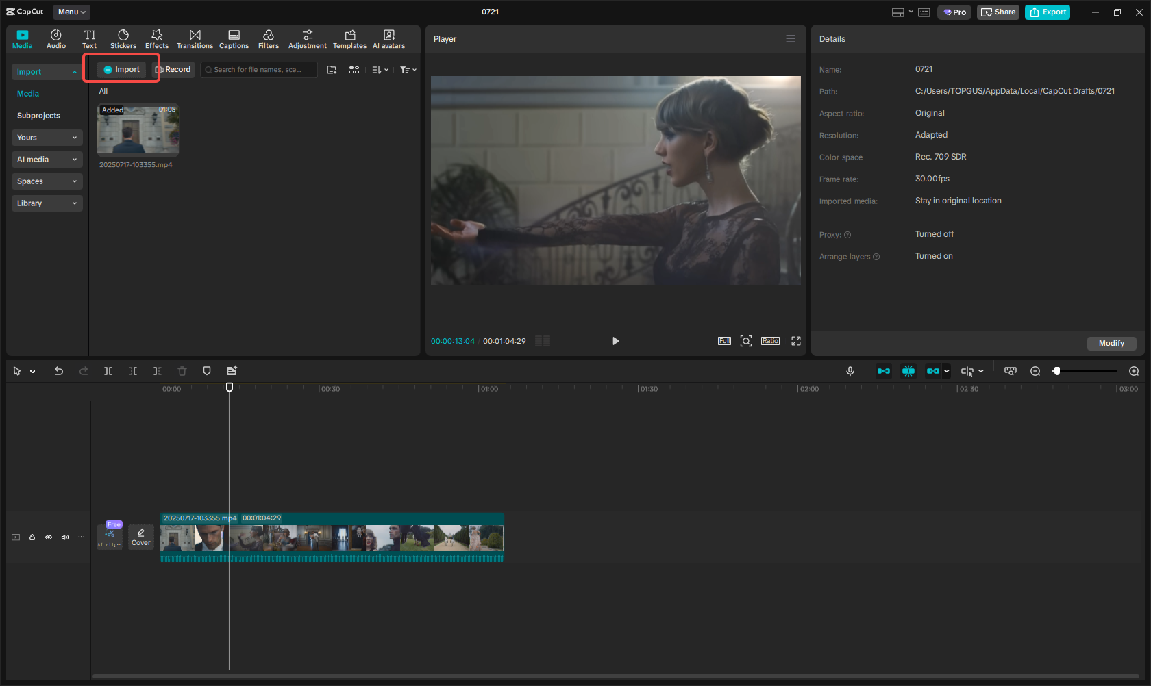1151x686 pixels.
Task: Click the Undo icon in the timeline toolbar
Action: 59,370
